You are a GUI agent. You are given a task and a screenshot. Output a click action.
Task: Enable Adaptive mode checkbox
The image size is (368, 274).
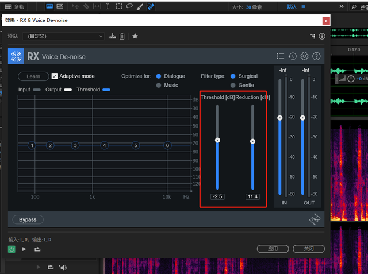coord(55,76)
